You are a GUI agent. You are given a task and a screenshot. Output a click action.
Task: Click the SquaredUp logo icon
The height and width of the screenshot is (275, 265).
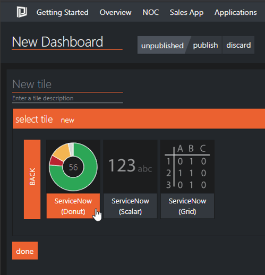22,12
